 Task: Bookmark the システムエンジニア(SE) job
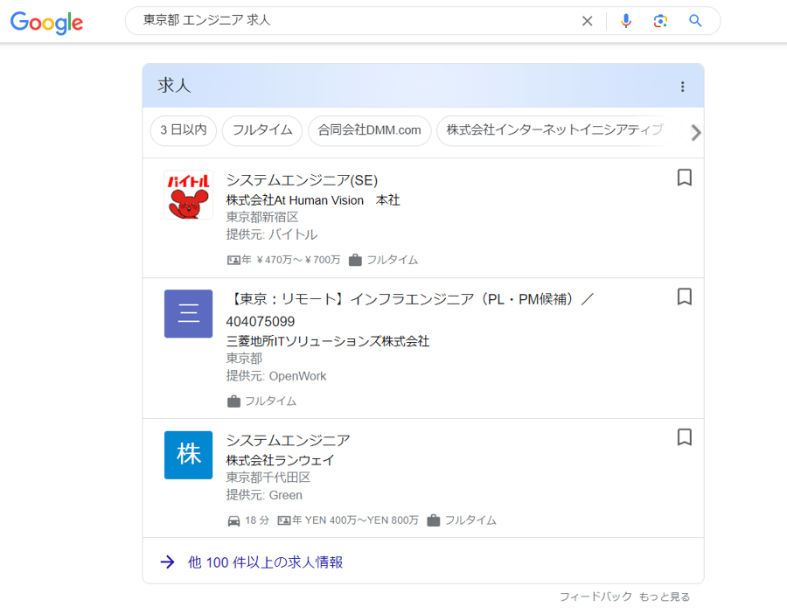point(685,178)
